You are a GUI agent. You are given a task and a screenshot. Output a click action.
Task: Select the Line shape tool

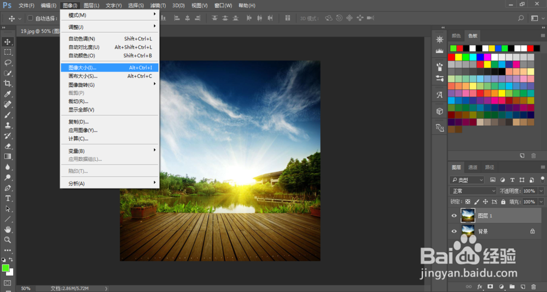click(x=7, y=219)
